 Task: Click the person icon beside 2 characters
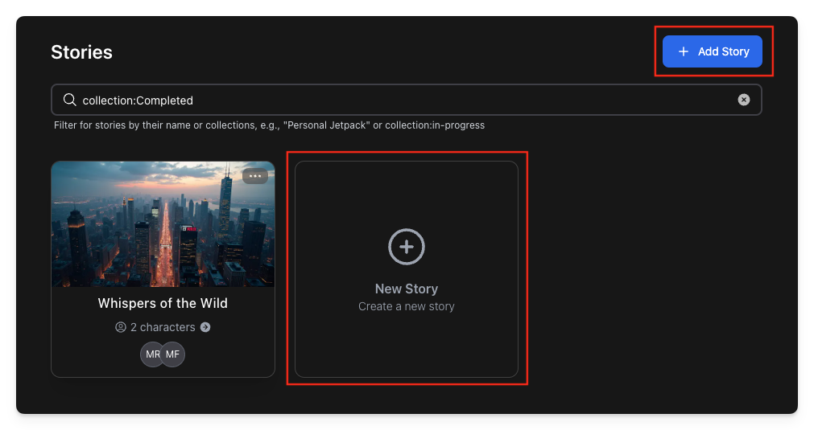click(x=121, y=327)
